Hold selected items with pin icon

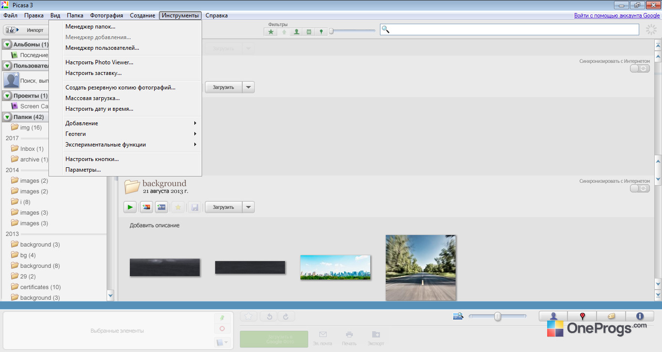tap(222, 318)
